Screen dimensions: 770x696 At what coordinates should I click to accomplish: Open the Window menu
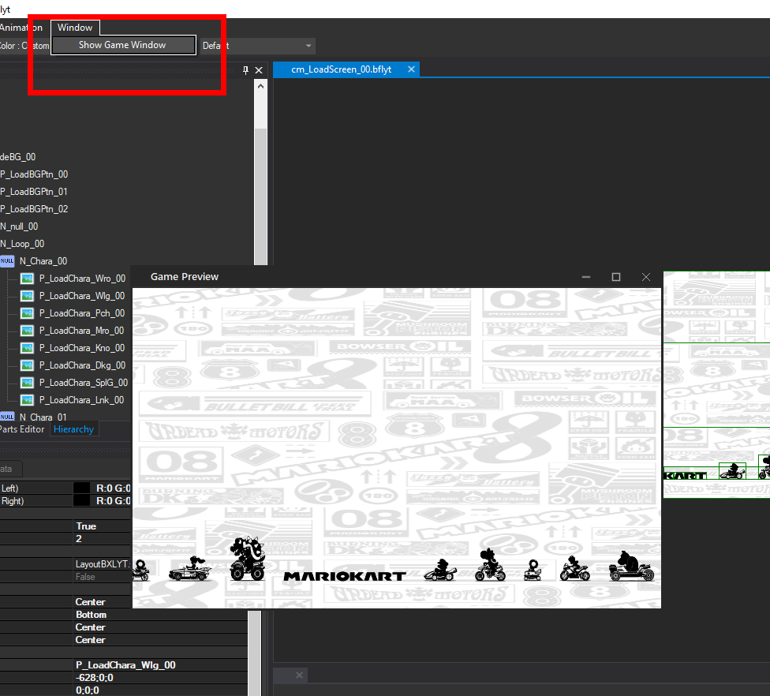[x=75, y=27]
